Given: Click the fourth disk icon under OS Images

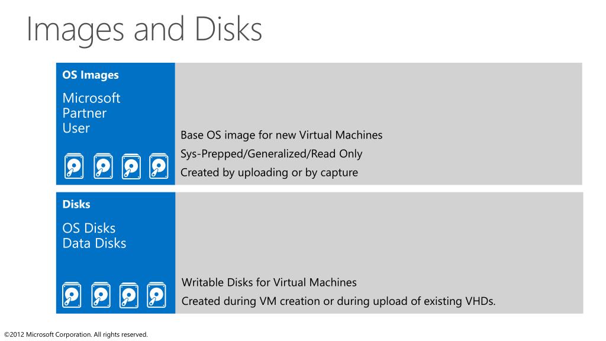Looking at the screenshot, I should tap(159, 166).
